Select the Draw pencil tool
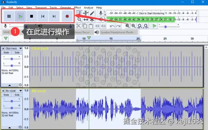The width and height of the screenshot is (208, 130). pyautogui.click(x=92, y=13)
